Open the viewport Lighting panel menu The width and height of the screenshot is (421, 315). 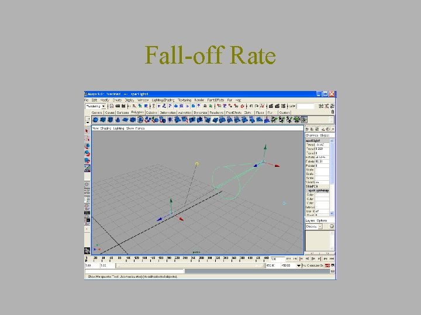(119, 128)
